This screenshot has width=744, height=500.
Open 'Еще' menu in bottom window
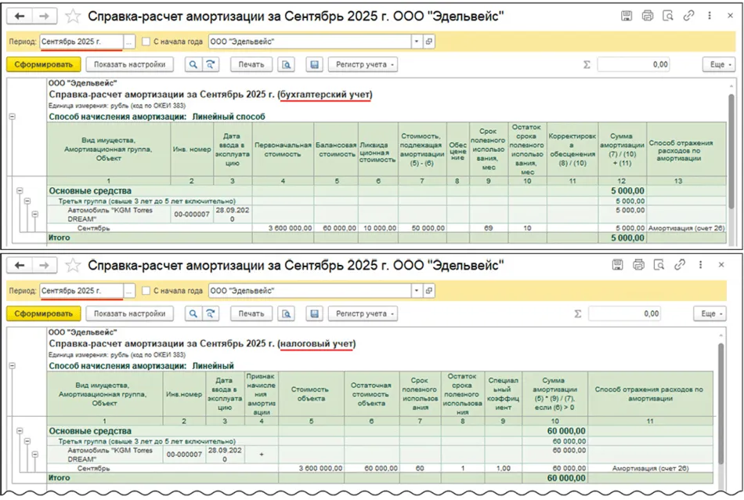[710, 313]
